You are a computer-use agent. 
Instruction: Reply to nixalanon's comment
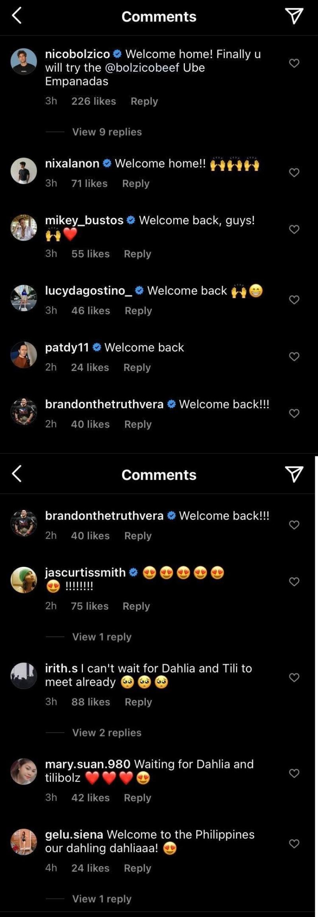tap(136, 184)
